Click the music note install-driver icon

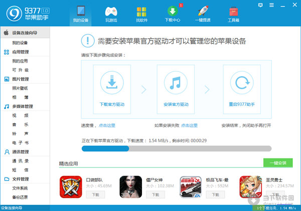tap(176, 82)
